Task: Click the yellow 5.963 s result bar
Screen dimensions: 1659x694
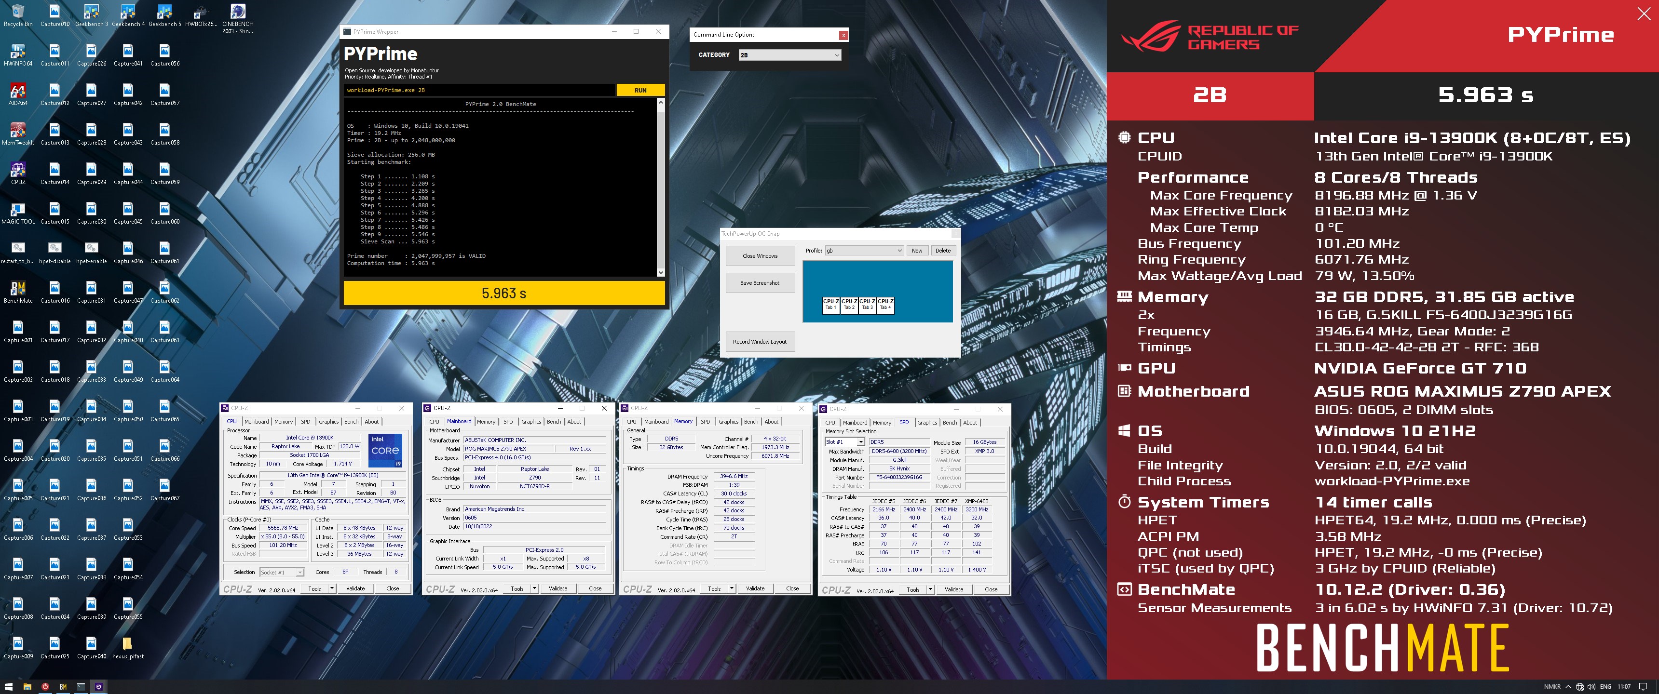Action: (503, 293)
